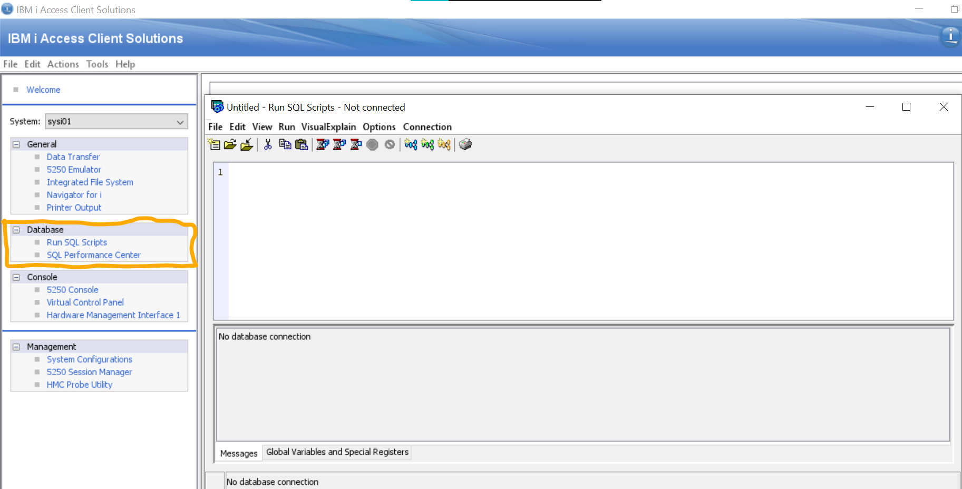962x489 pixels.
Task: Open the System dropdown showing sysi01
Action: 116,121
